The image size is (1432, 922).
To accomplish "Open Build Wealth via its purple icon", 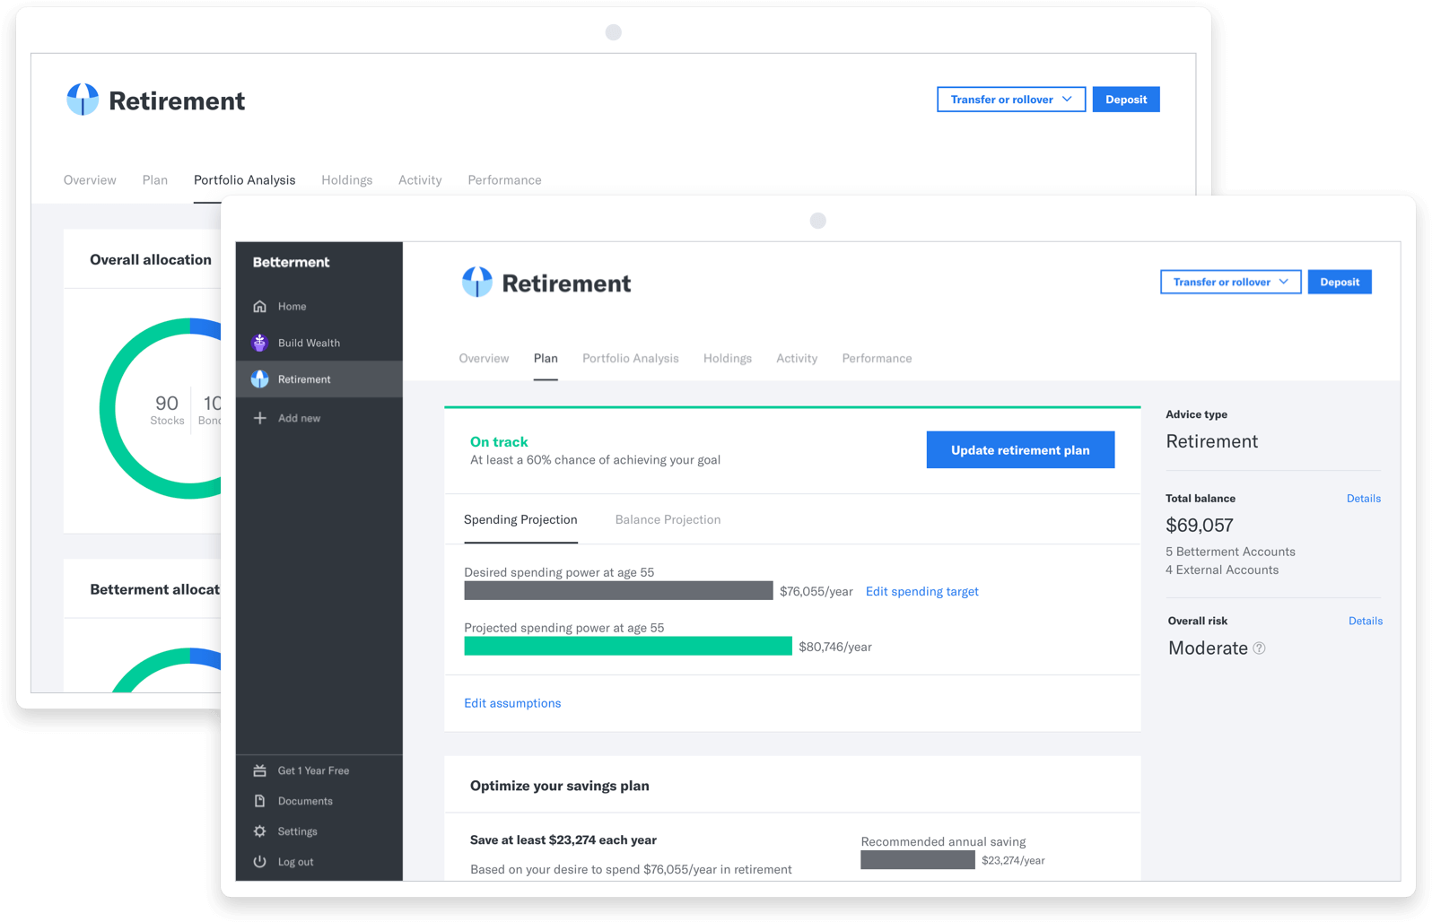I will click(260, 343).
